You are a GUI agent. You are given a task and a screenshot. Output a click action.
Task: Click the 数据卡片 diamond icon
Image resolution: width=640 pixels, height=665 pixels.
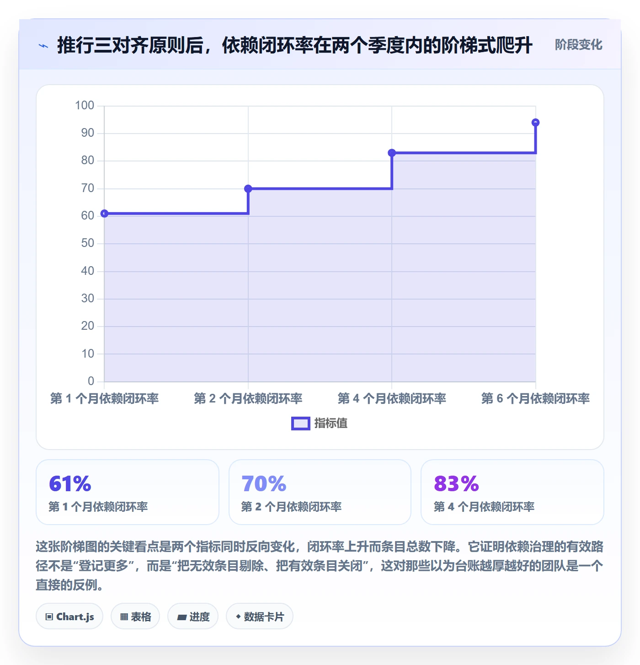(x=238, y=617)
